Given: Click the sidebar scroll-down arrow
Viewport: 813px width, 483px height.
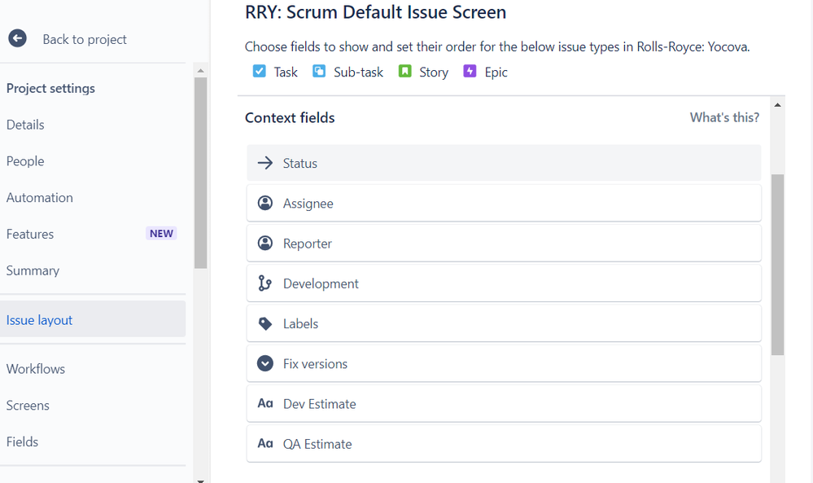Looking at the screenshot, I should [201, 481].
